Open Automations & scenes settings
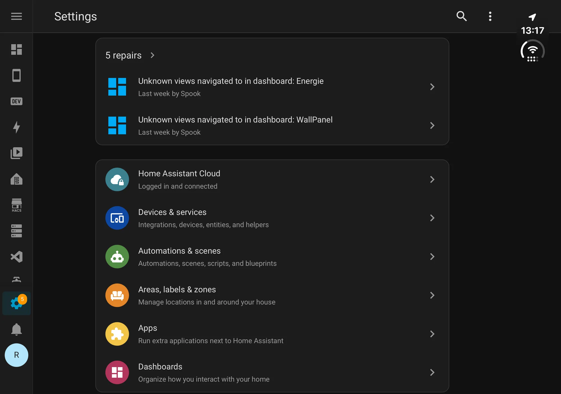561x394 pixels. [272, 257]
